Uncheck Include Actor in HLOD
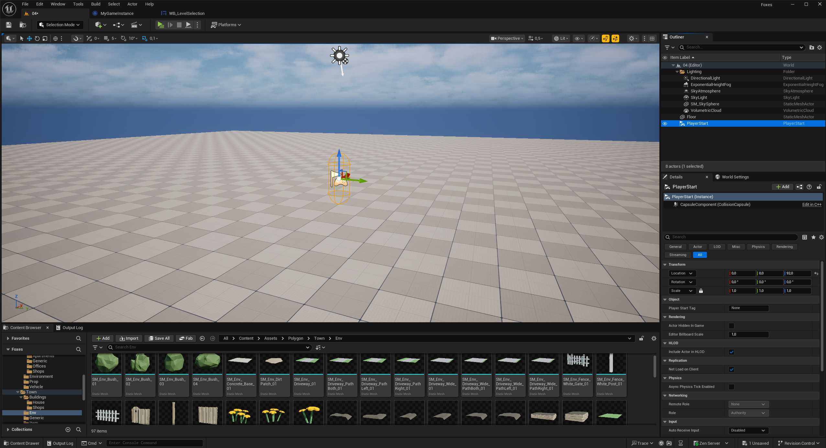This screenshot has width=826, height=448. 732,352
